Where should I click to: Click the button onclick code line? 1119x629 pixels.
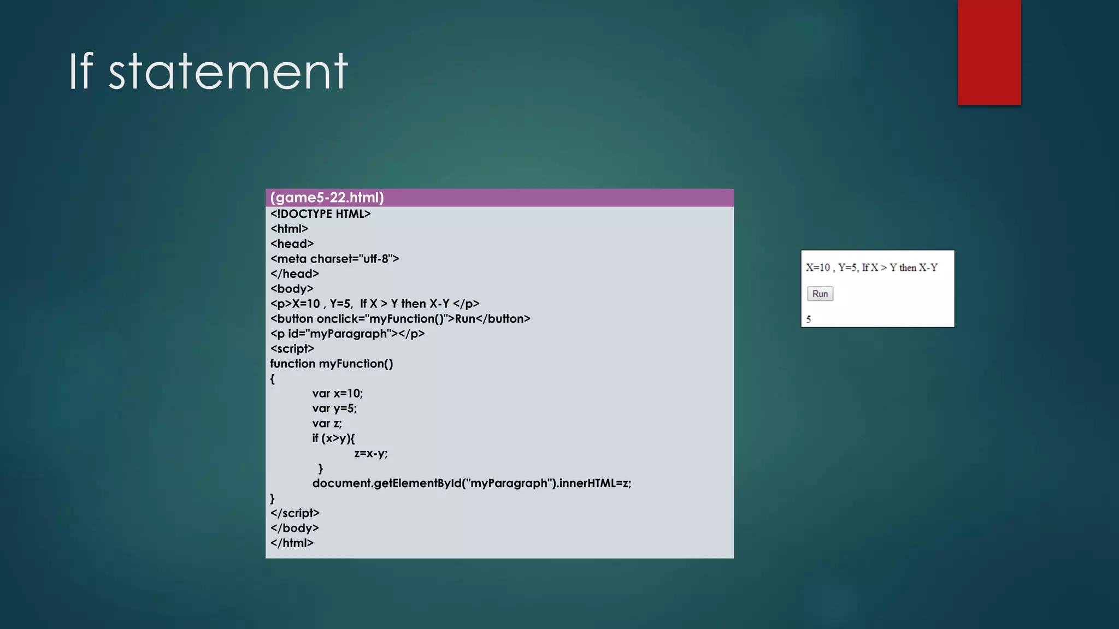click(400, 319)
